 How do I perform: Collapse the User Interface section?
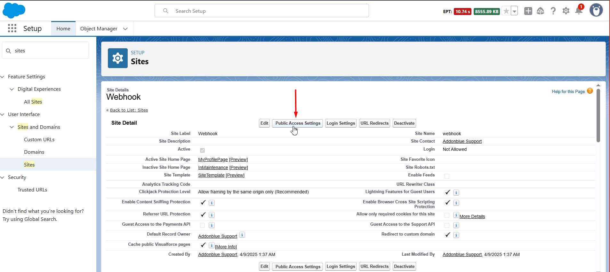pos(2,114)
